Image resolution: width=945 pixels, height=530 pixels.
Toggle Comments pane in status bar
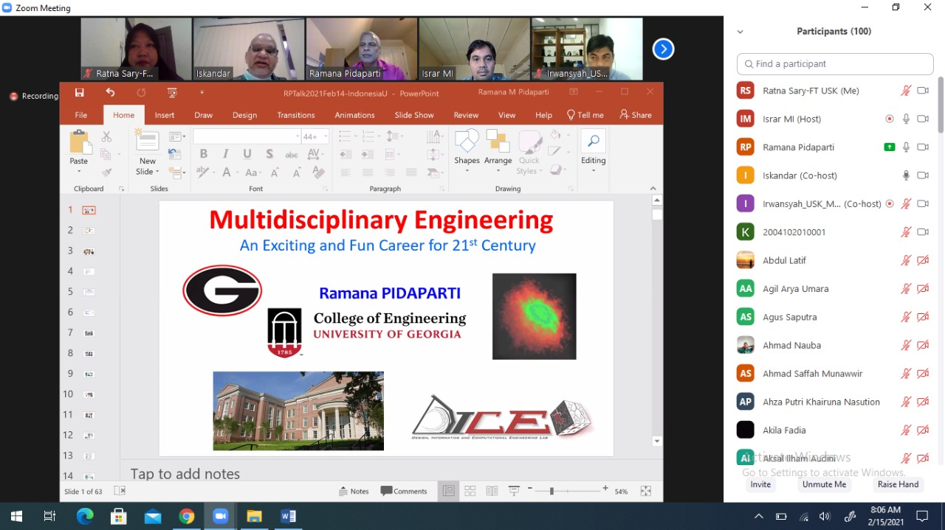404,491
